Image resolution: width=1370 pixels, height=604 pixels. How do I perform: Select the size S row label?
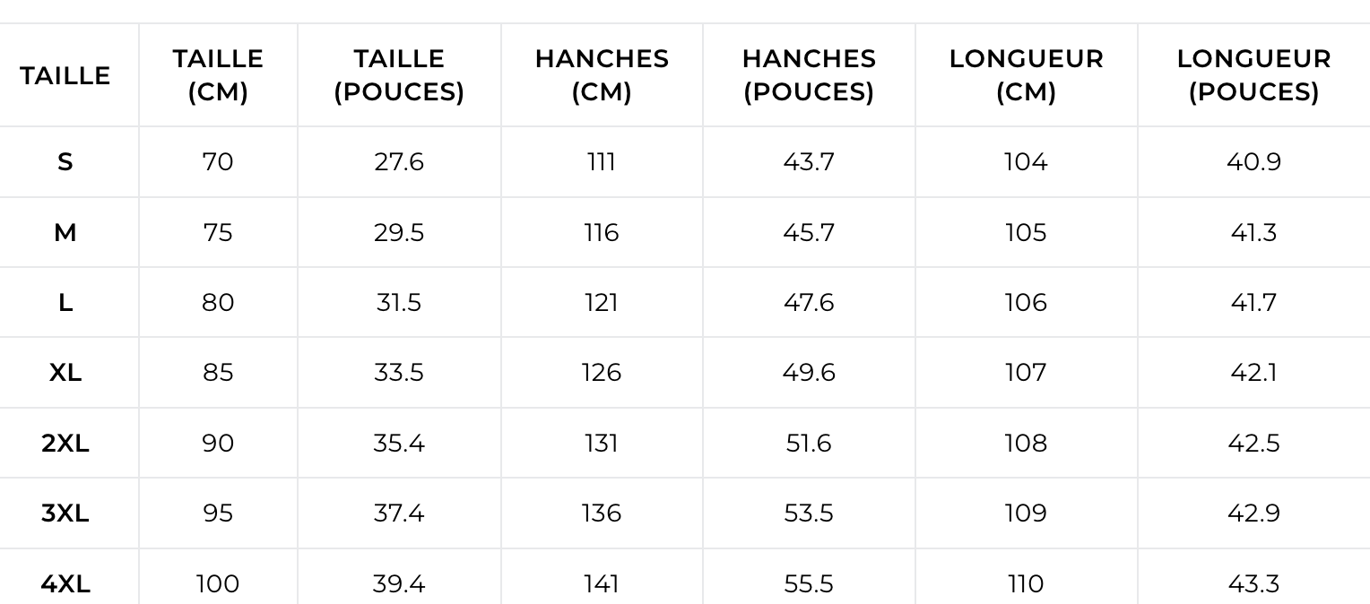(65, 162)
